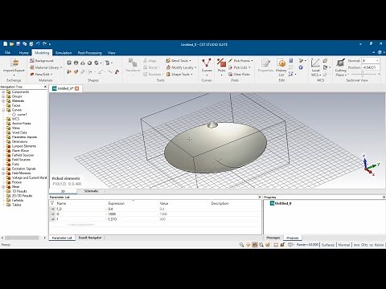Select the Modeling ribbon tab
Screen dimensions: 386x289
click(x=42, y=53)
